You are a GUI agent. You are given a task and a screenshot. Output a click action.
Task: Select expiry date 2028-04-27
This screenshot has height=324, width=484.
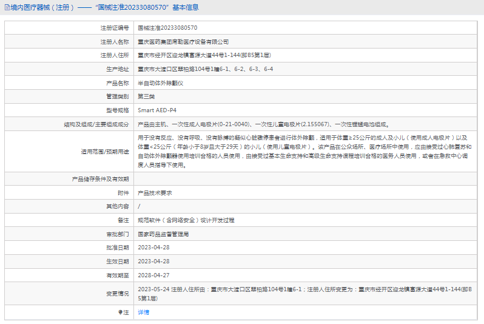153,275
